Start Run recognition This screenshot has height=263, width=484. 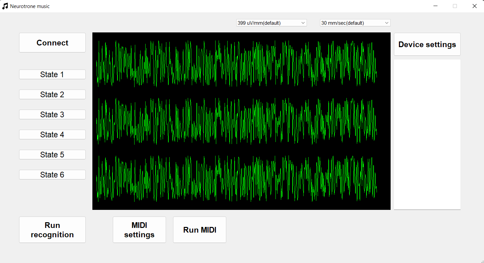[x=52, y=230]
